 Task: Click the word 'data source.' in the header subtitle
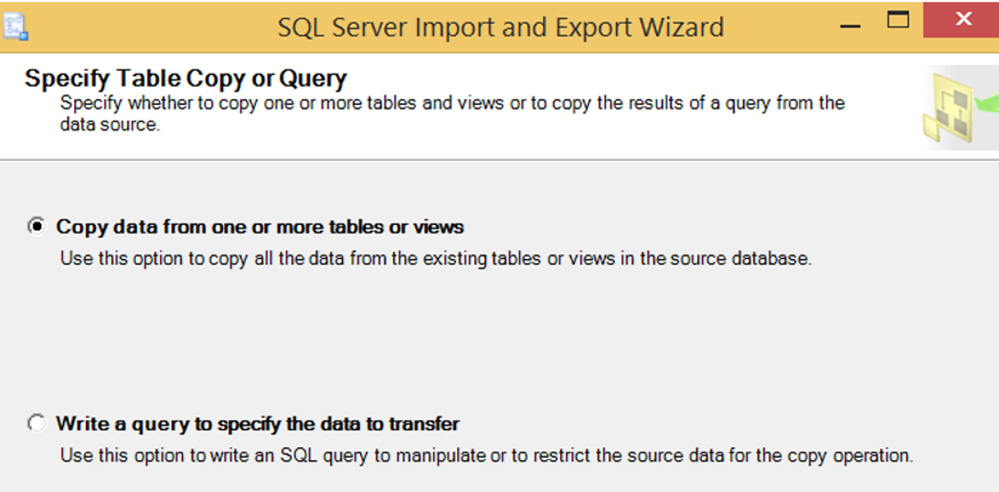pos(110,125)
